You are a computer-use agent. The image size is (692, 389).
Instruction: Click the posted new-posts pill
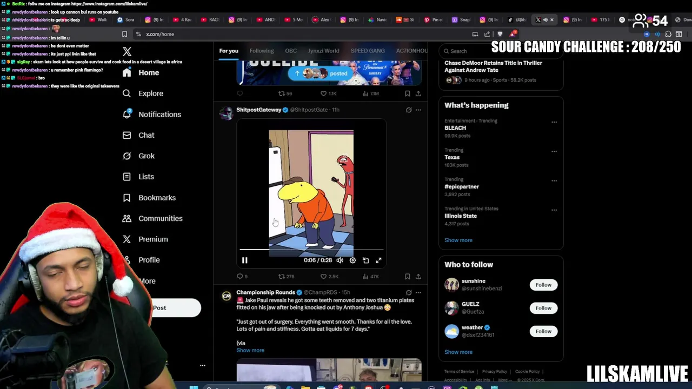pos(320,73)
